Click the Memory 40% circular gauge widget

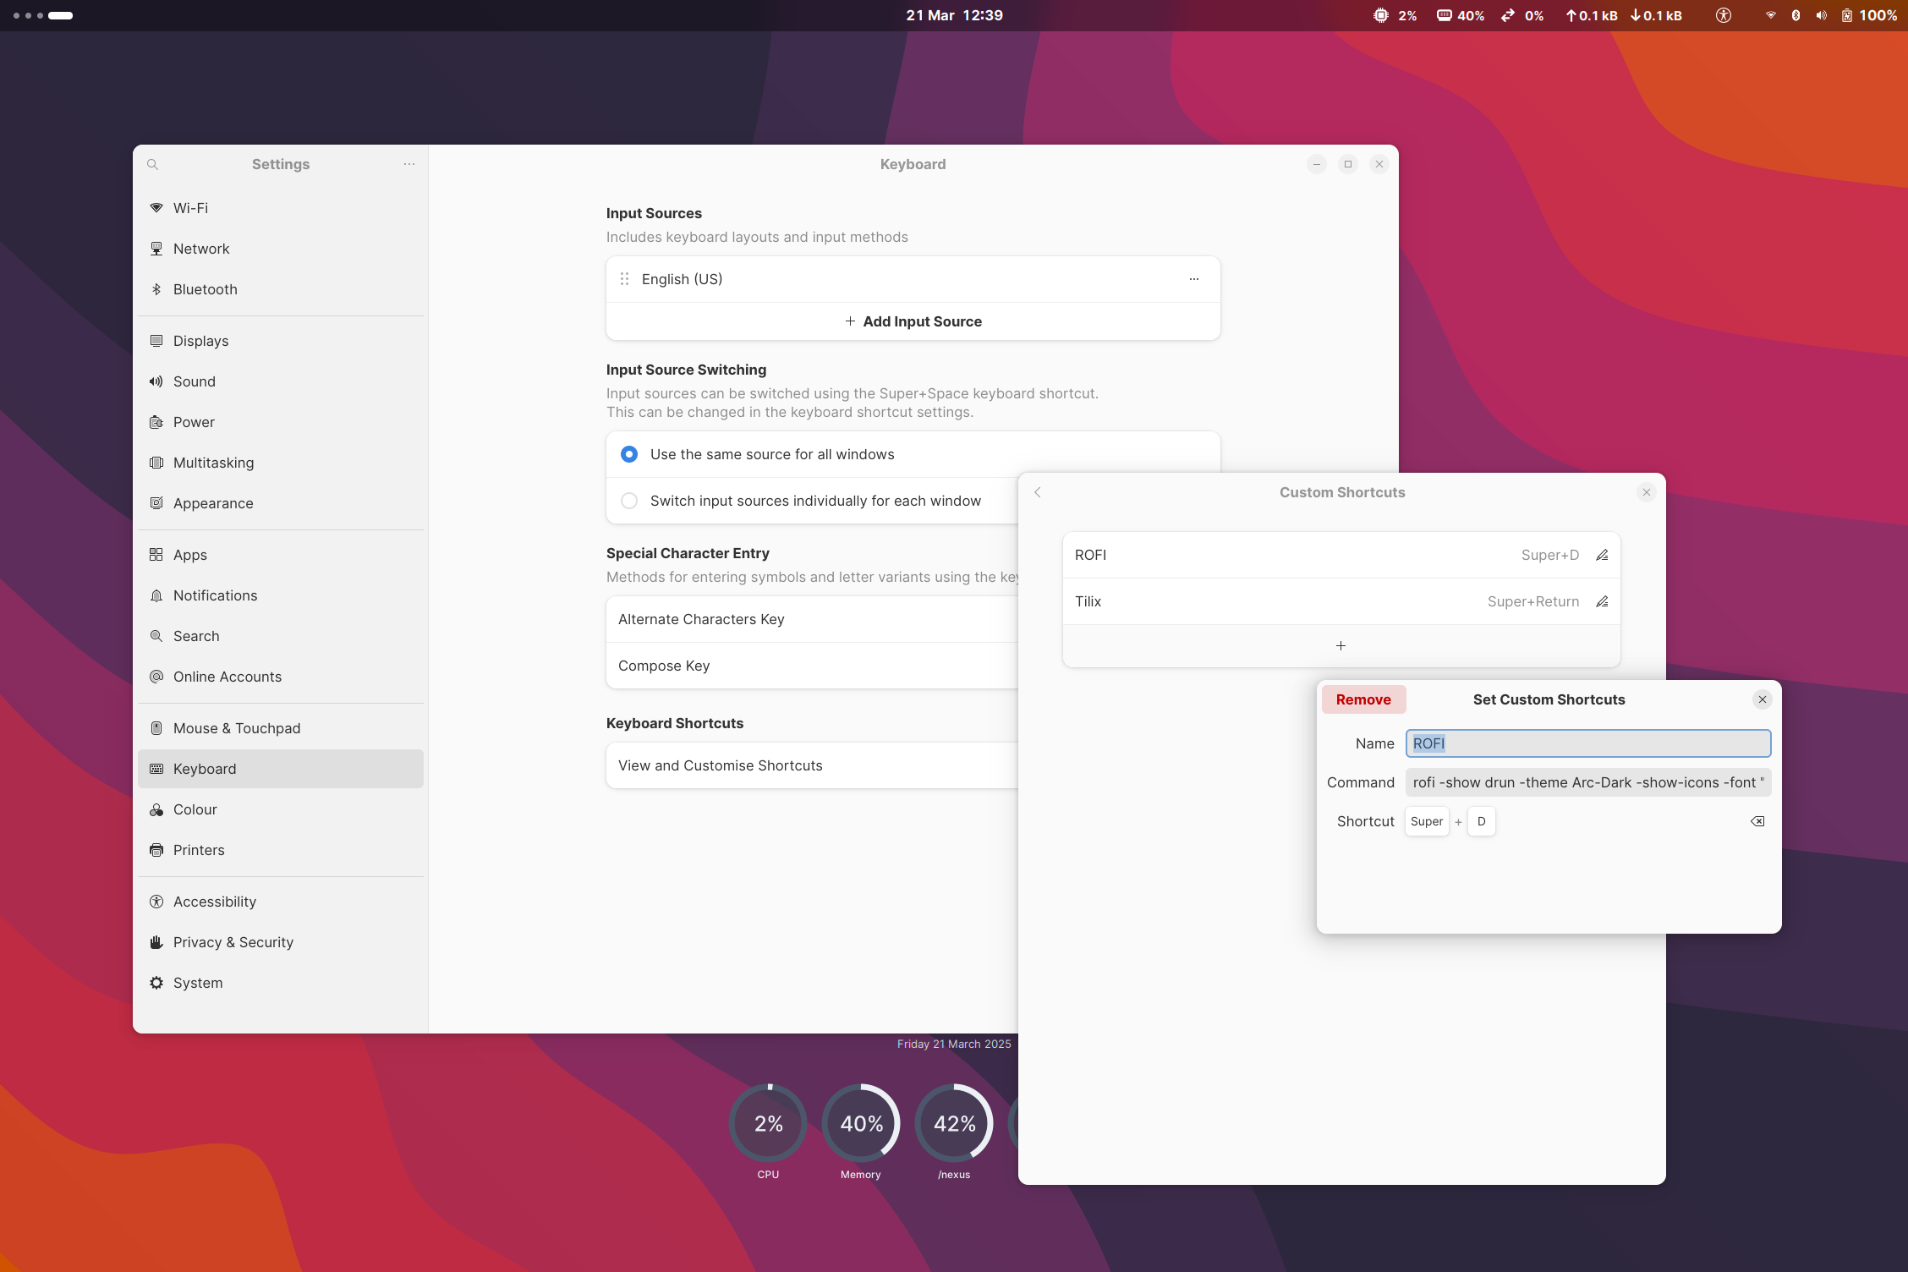pyautogui.click(x=861, y=1123)
